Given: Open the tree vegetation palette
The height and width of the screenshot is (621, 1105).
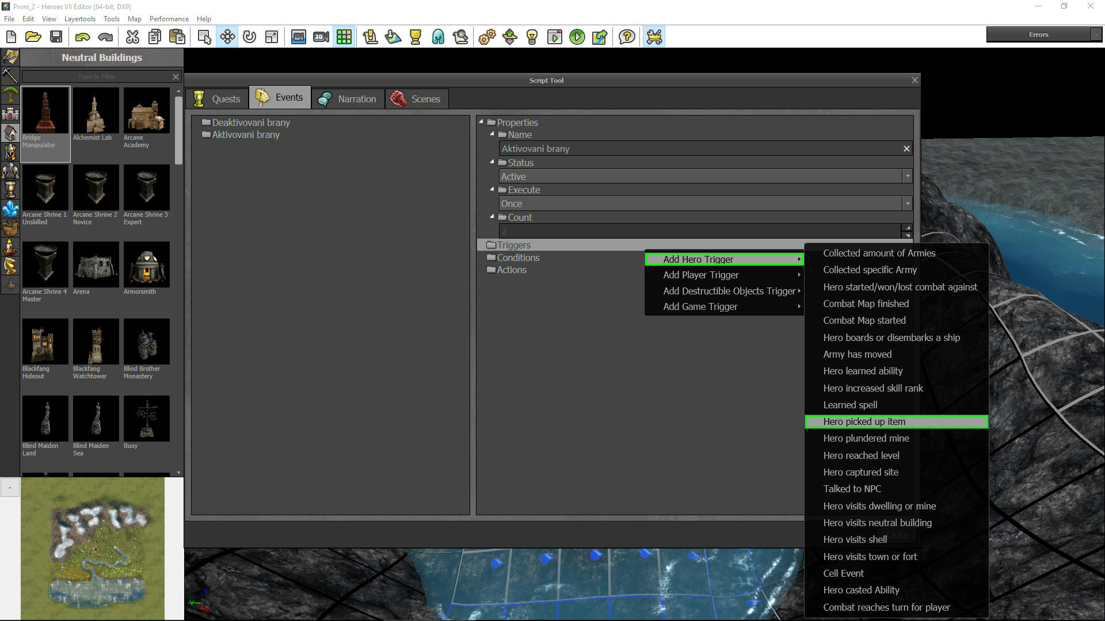Looking at the screenshot, I should click(10, 94).
